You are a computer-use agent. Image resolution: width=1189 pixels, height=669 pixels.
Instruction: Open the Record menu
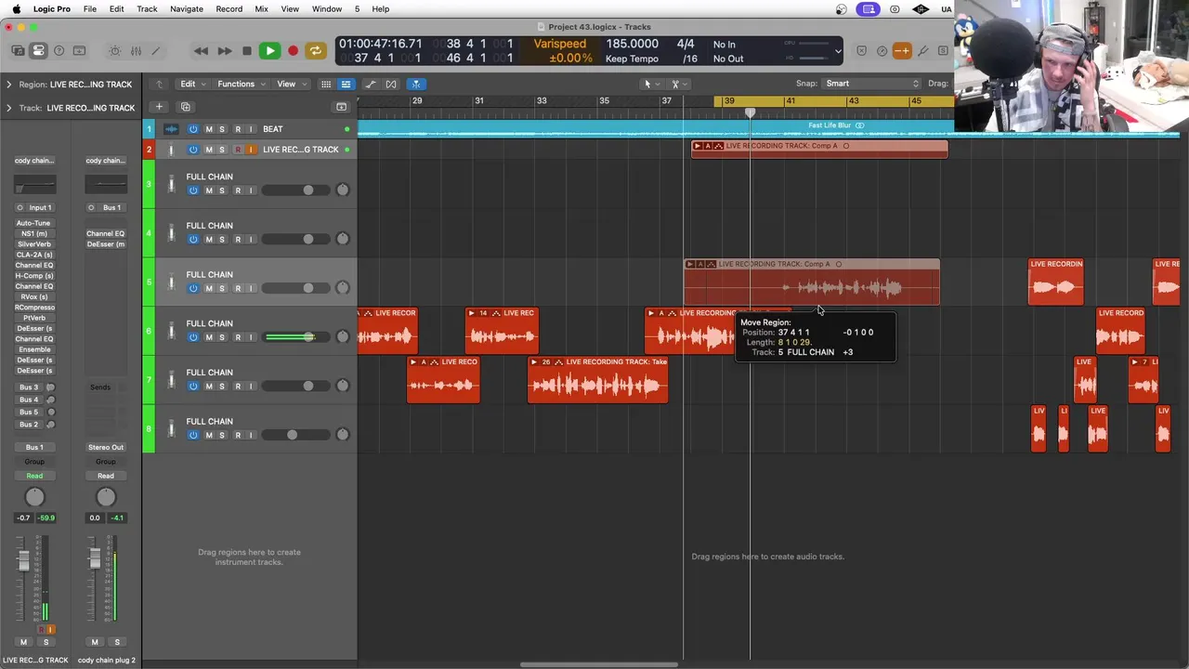point(229,8)
